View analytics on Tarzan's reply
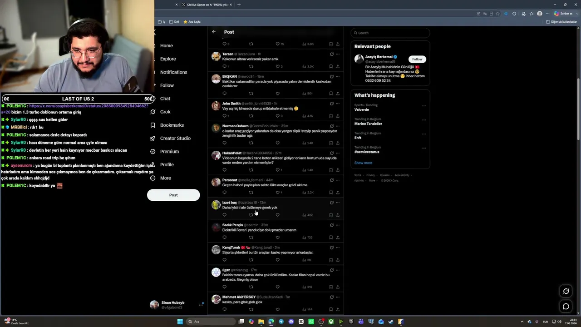Image resolution: width=581 pixels, height=327 pixels. (x=308, y=66)
